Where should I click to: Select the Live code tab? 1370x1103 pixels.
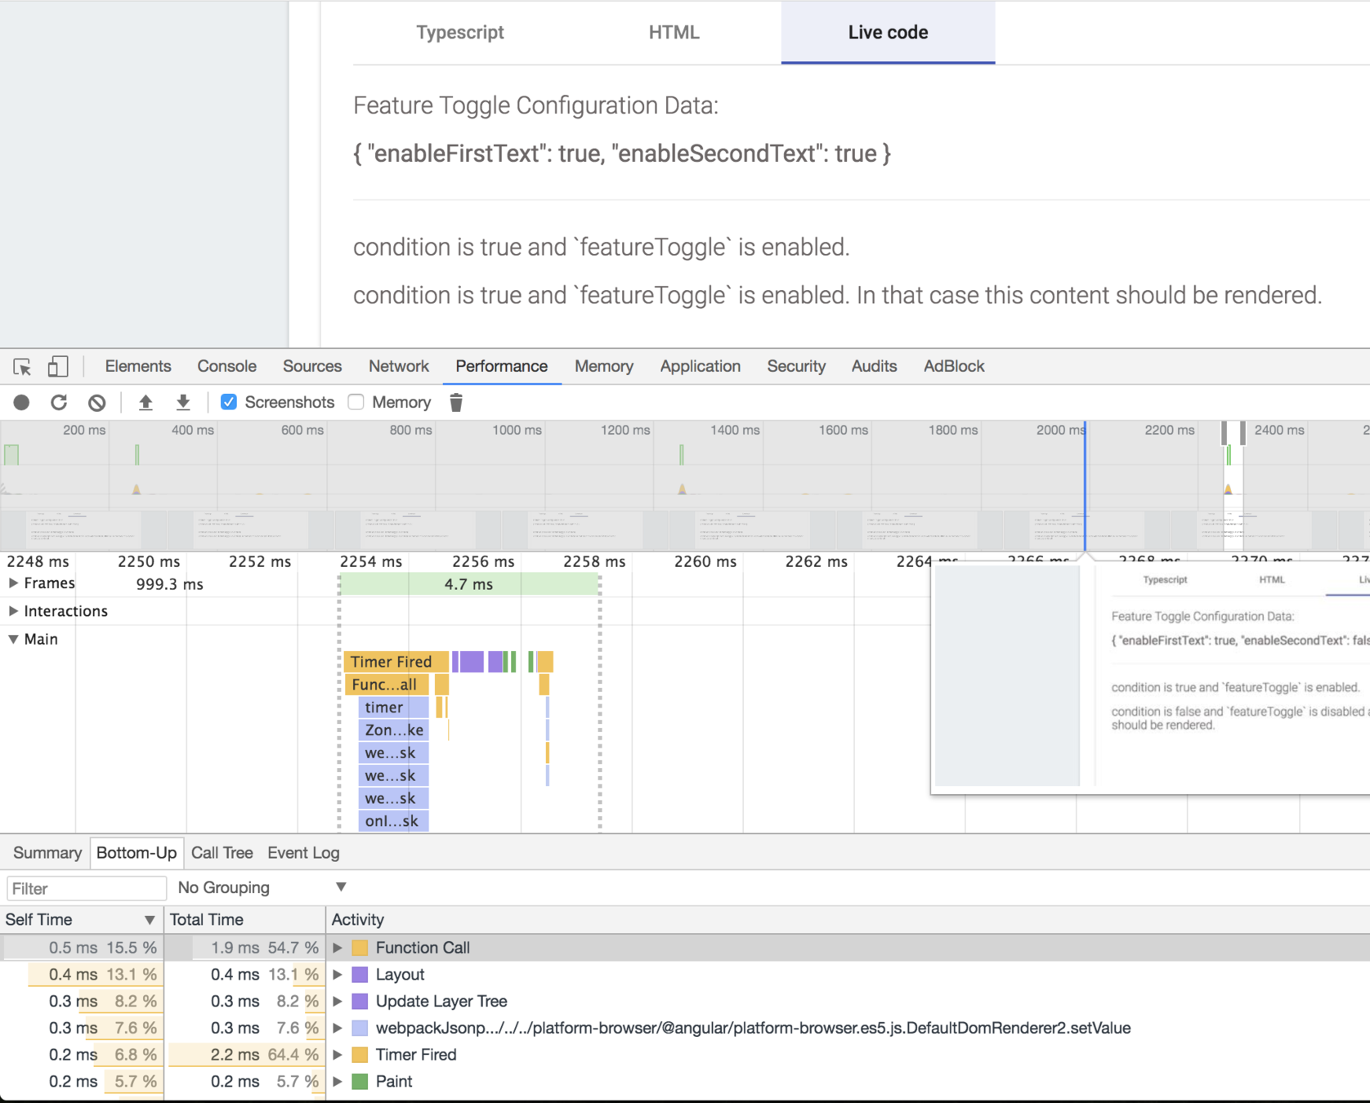point(888,33)
